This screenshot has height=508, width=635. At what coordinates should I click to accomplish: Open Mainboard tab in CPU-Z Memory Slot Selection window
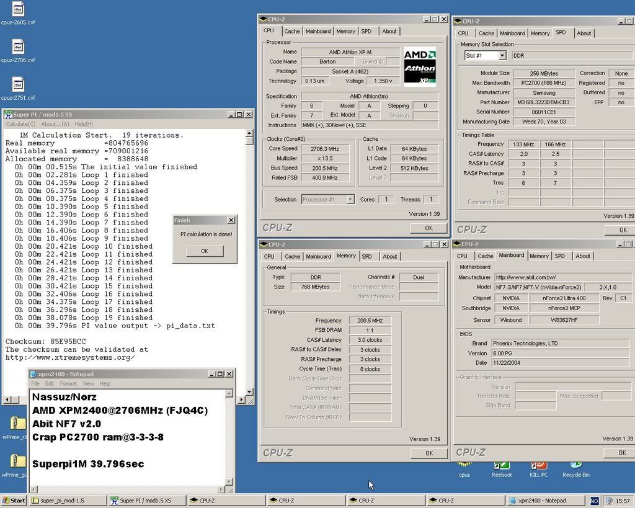point(512,33)
